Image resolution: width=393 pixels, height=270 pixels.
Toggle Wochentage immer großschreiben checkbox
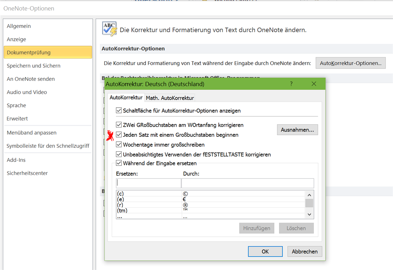[x=119, y=144]
